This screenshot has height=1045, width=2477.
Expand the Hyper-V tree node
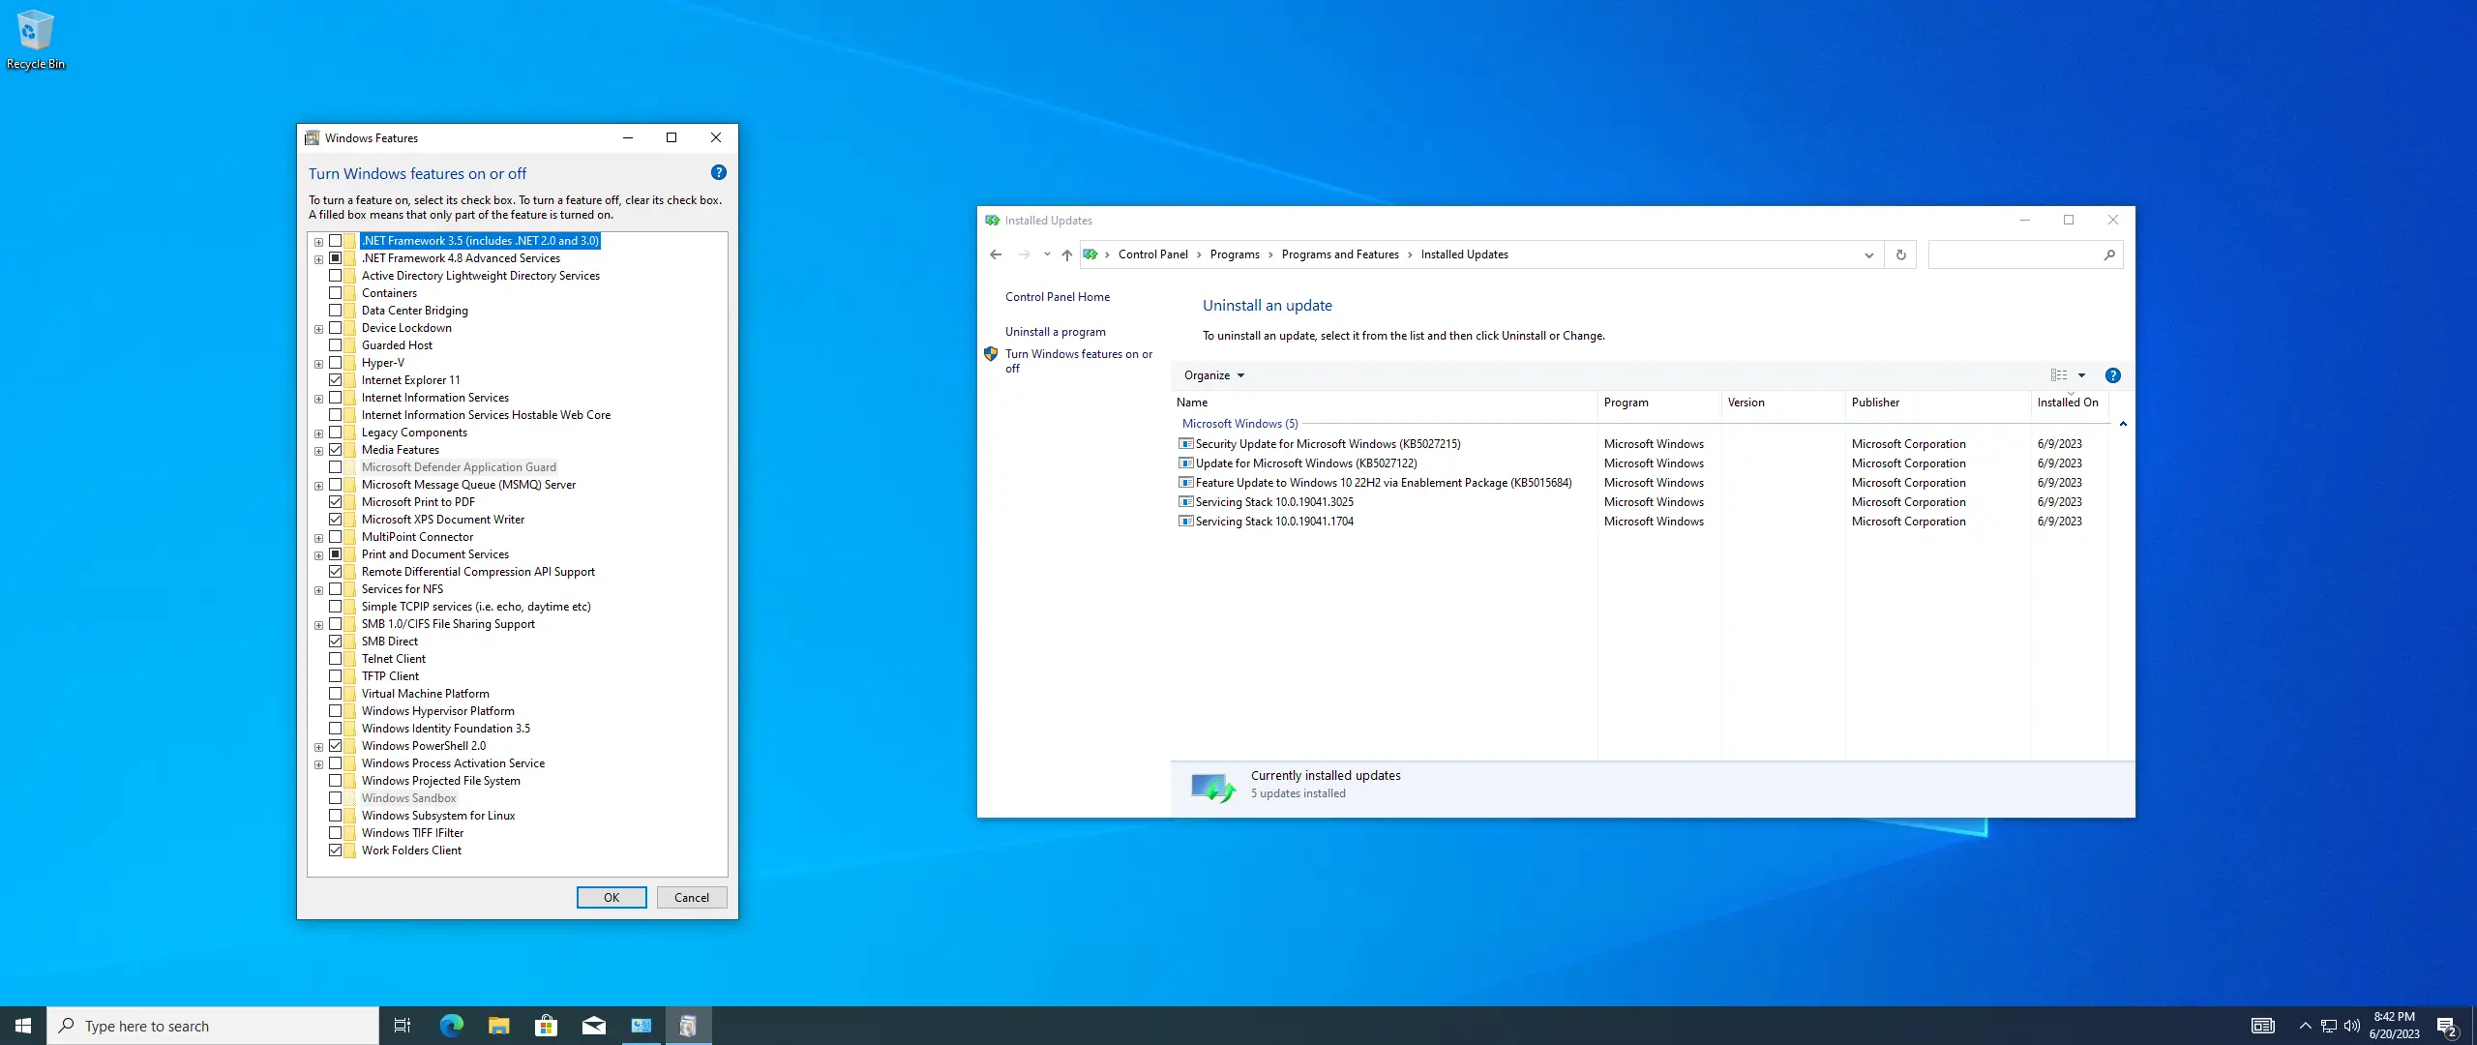[318, 364]
